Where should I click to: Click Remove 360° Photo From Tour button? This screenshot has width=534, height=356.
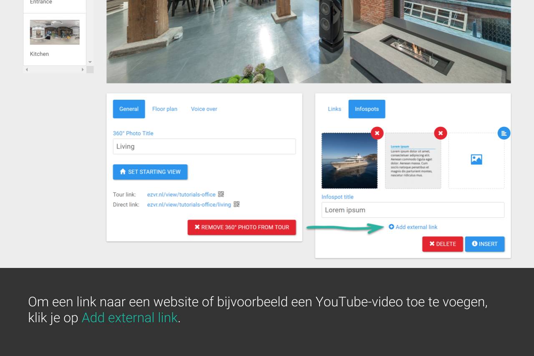tap(242, 227)
